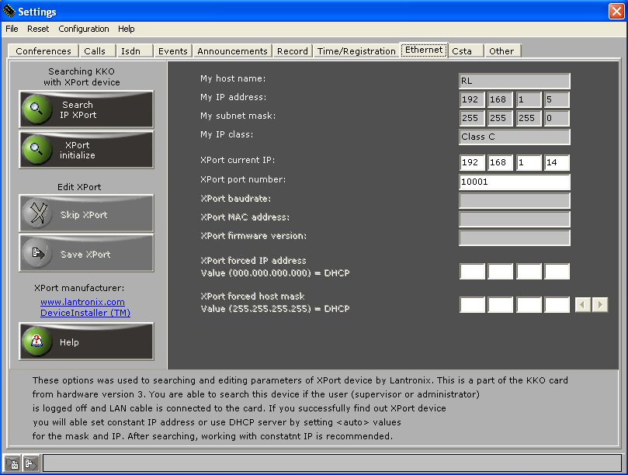Click second octet 168 of My IP address

pos(500,99)
